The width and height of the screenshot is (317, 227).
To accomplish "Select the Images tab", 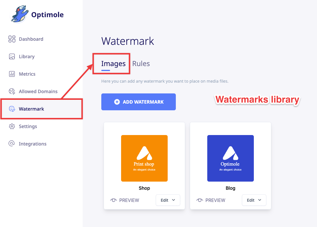I will coord(113,64).
